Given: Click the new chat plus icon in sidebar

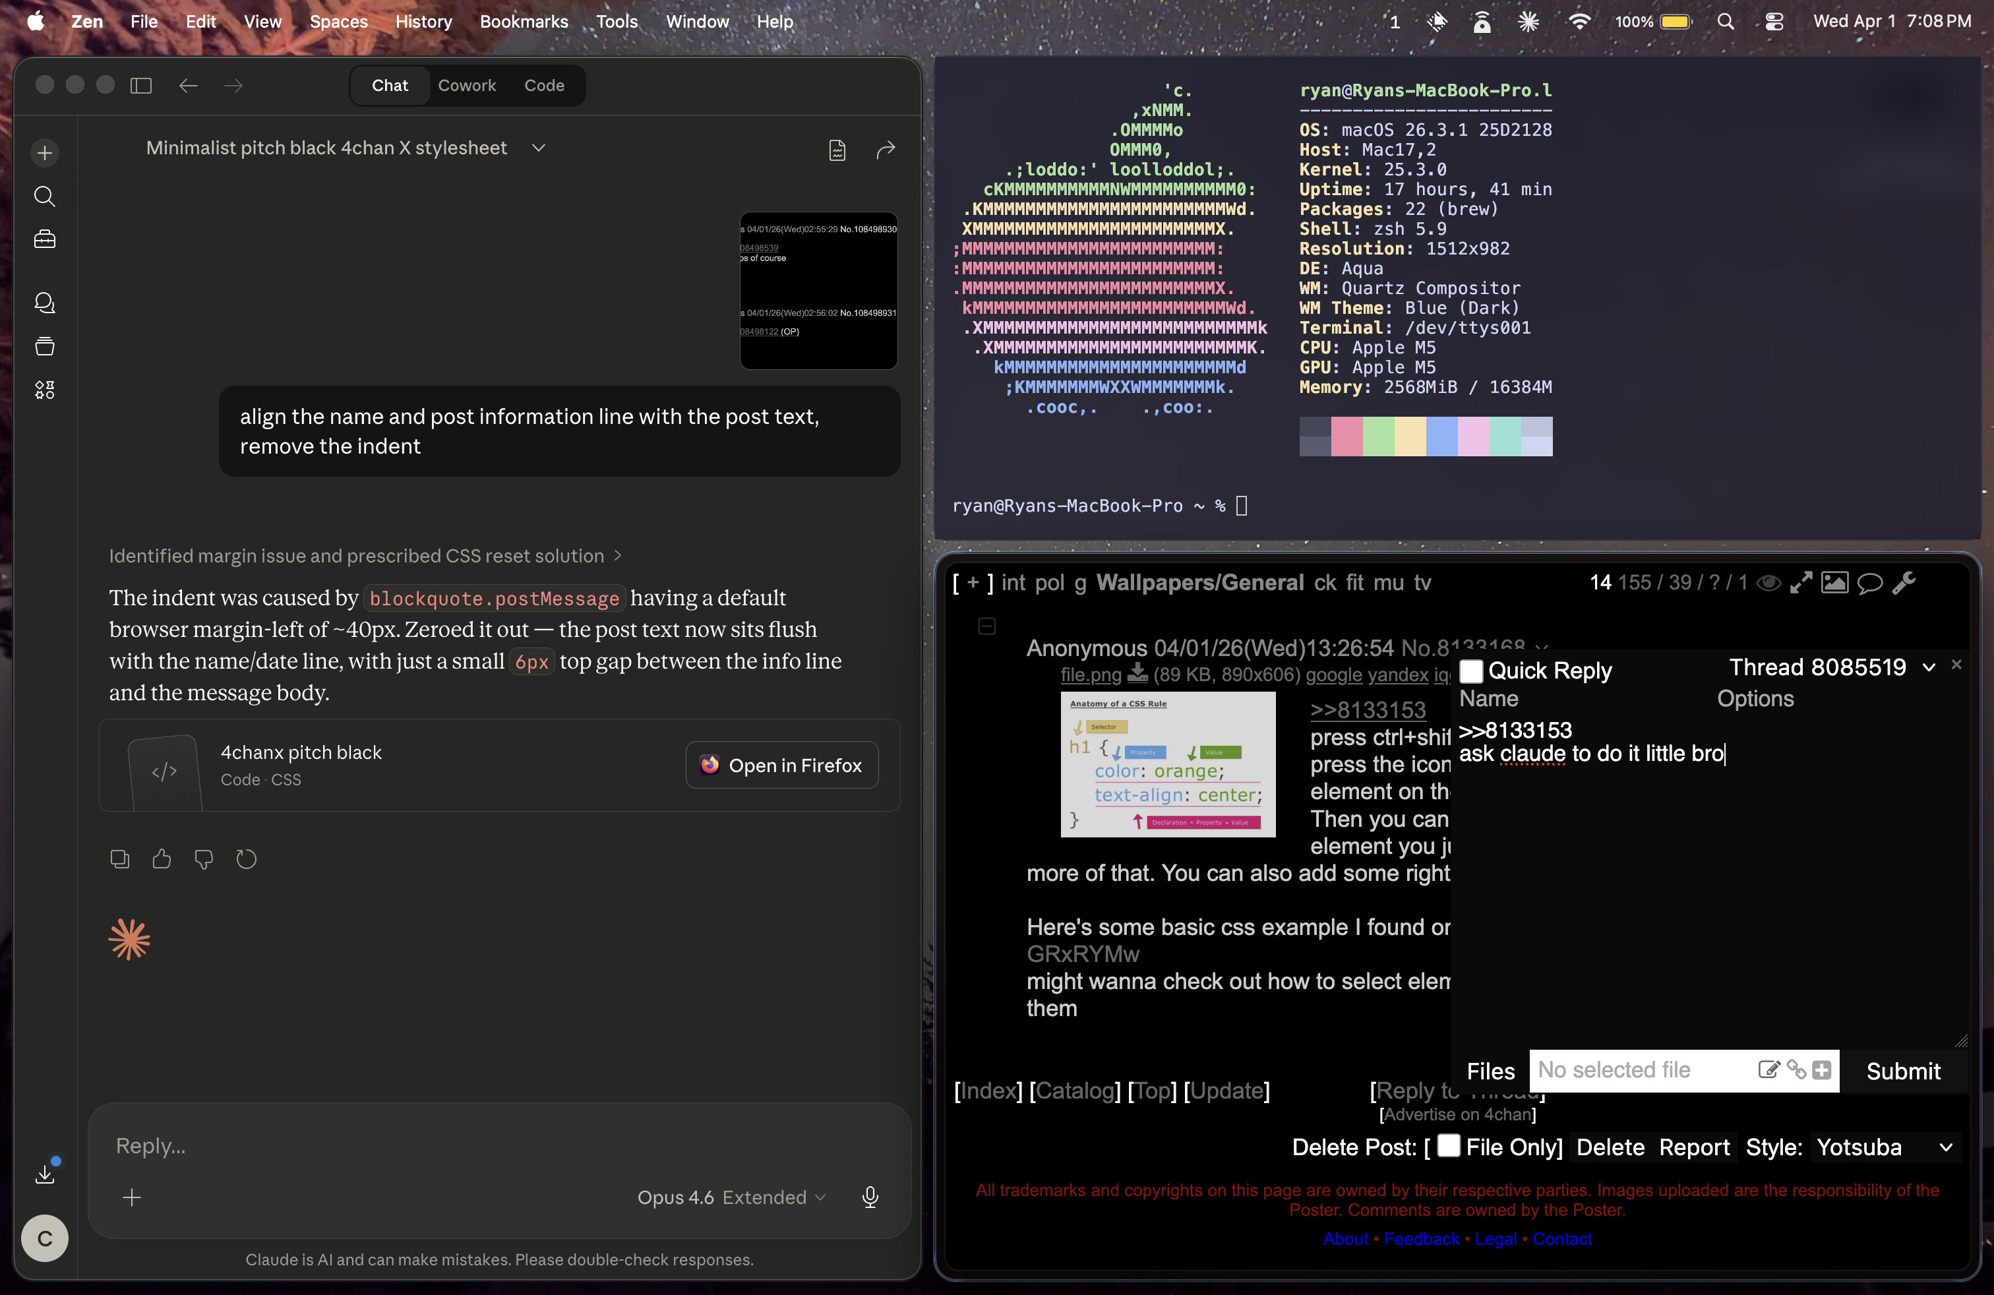Looking at the screenshot, I should [x=44, y=152].
